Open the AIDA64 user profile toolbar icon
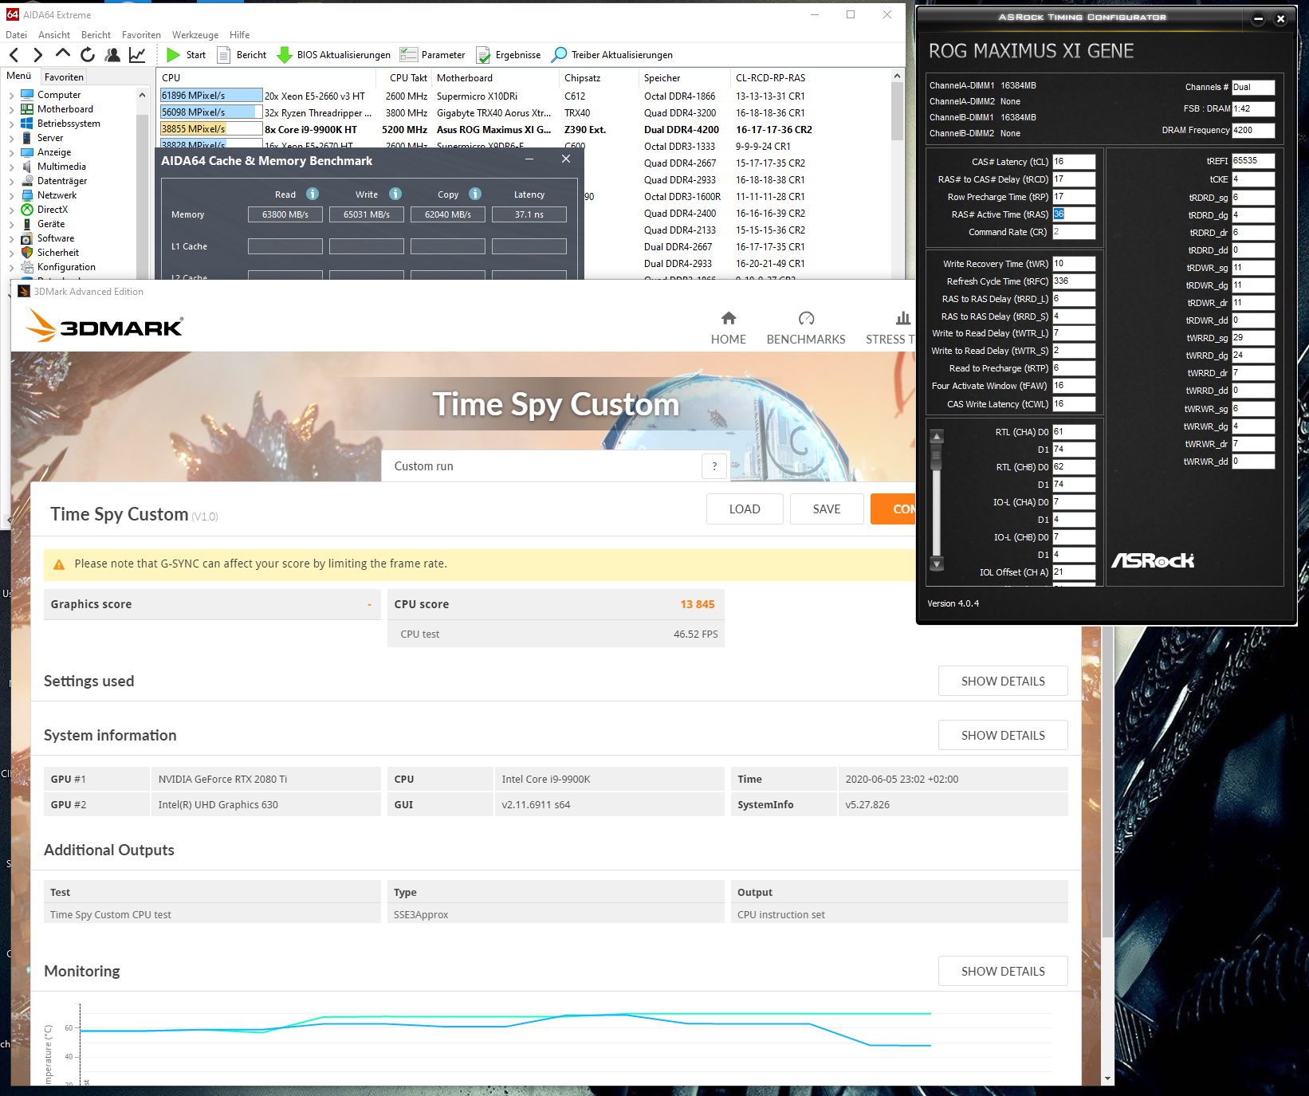 tap(112, 55)
